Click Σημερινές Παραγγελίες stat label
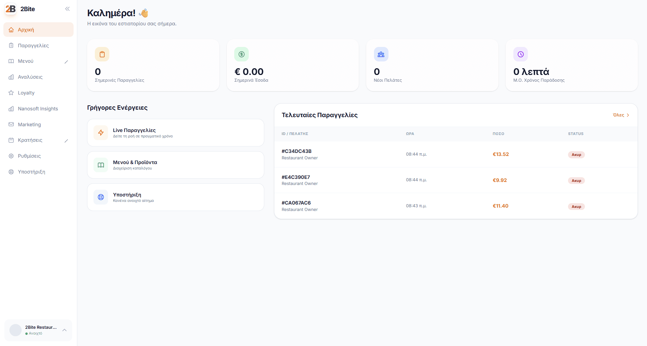Viewport: 647px width, 346px height. pyautogui.click(x=119, y=80)
